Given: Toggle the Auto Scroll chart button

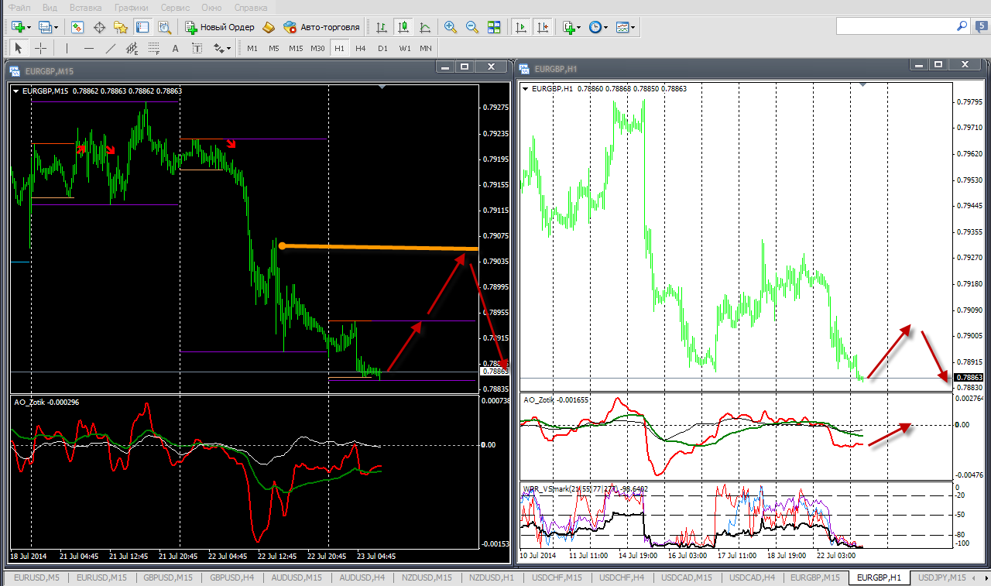Looking at the screenshot, I should (521, 27).
